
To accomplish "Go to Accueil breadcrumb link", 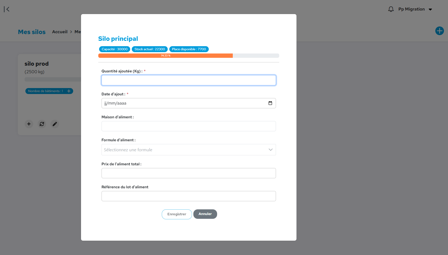I will pyautogui.click(x=60, y=32).
